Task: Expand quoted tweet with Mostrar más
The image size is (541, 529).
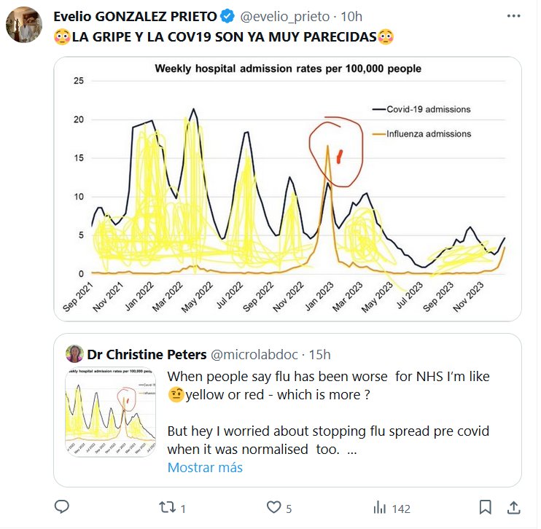Action: point(205,468)
